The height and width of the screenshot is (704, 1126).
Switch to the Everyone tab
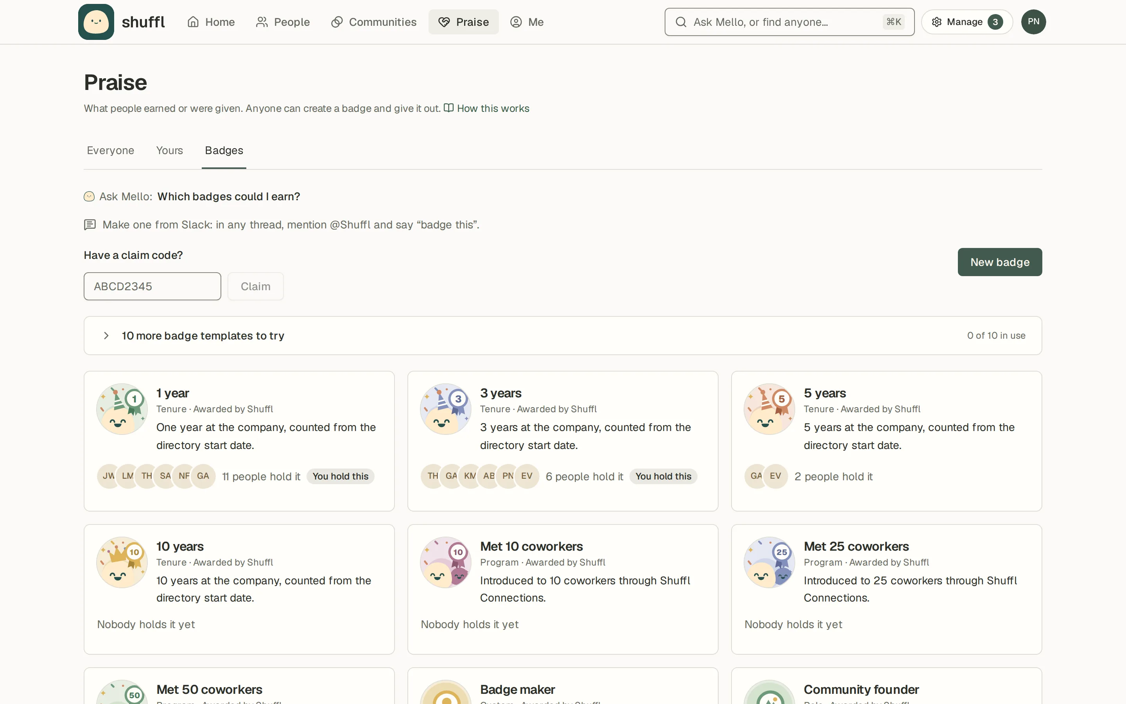[110, 151]
